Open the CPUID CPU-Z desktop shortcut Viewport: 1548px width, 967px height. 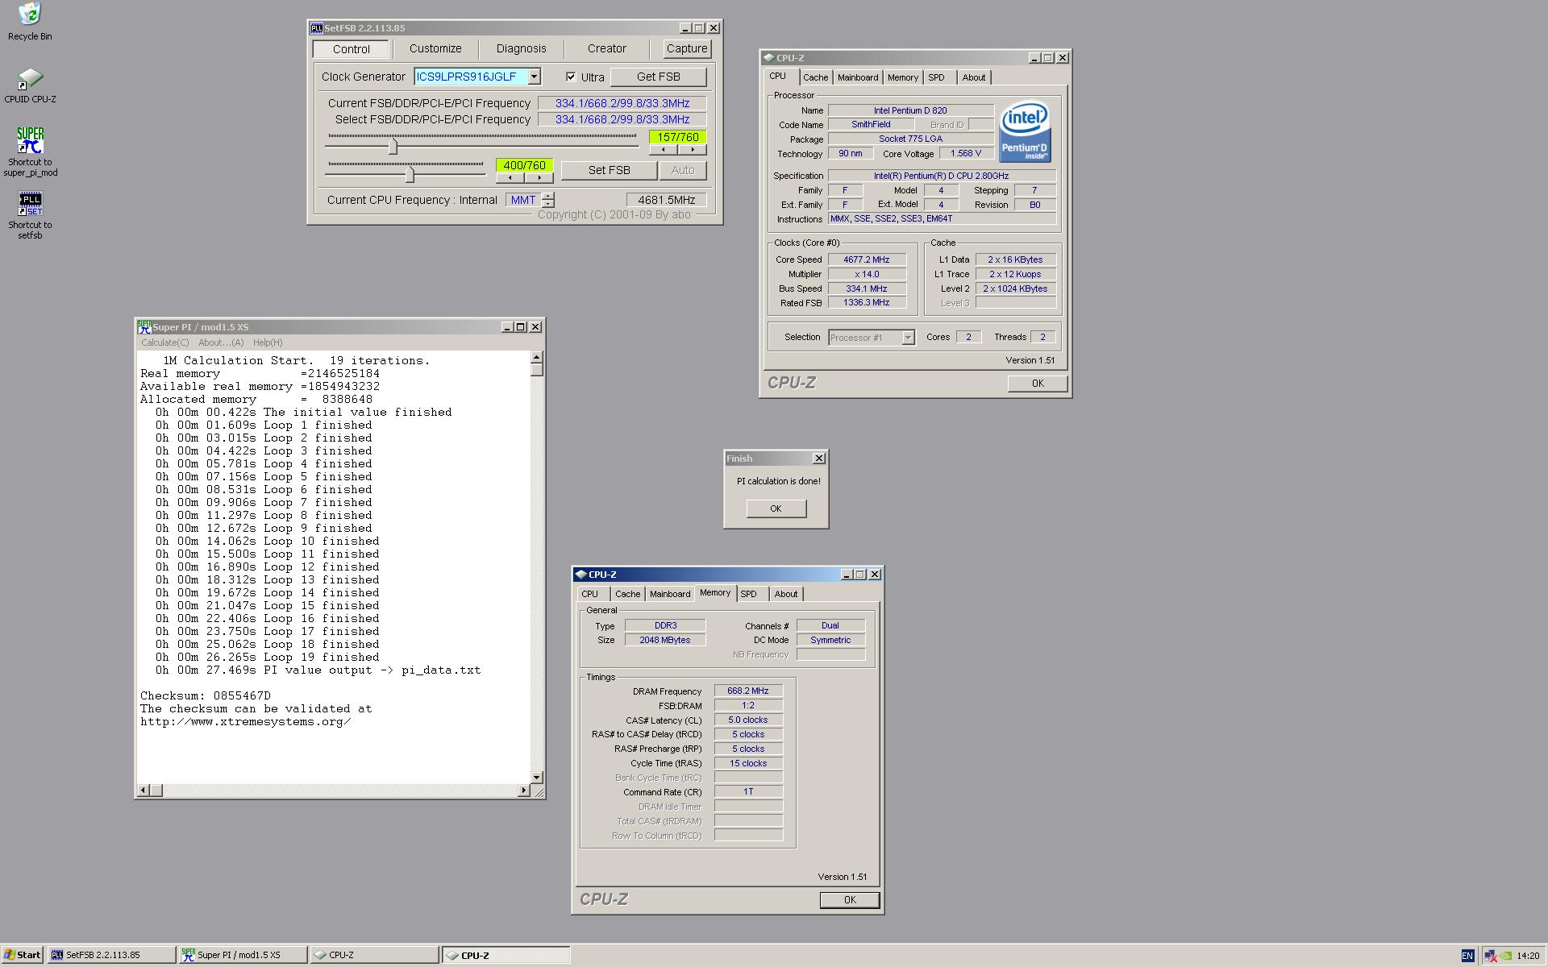click(x=30, y=78)
